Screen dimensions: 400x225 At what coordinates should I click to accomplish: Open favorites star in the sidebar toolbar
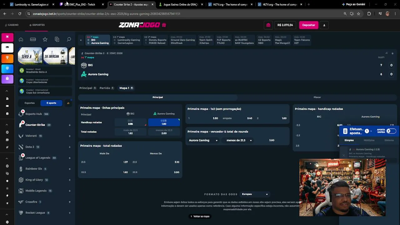click(45, 39)
